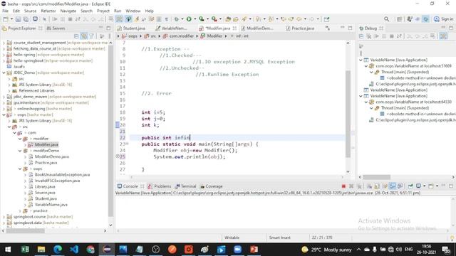This screenshot has width=456, height=256.
Task: Collapse the oops project in Project Explorer
Action: tap(4, 114)
